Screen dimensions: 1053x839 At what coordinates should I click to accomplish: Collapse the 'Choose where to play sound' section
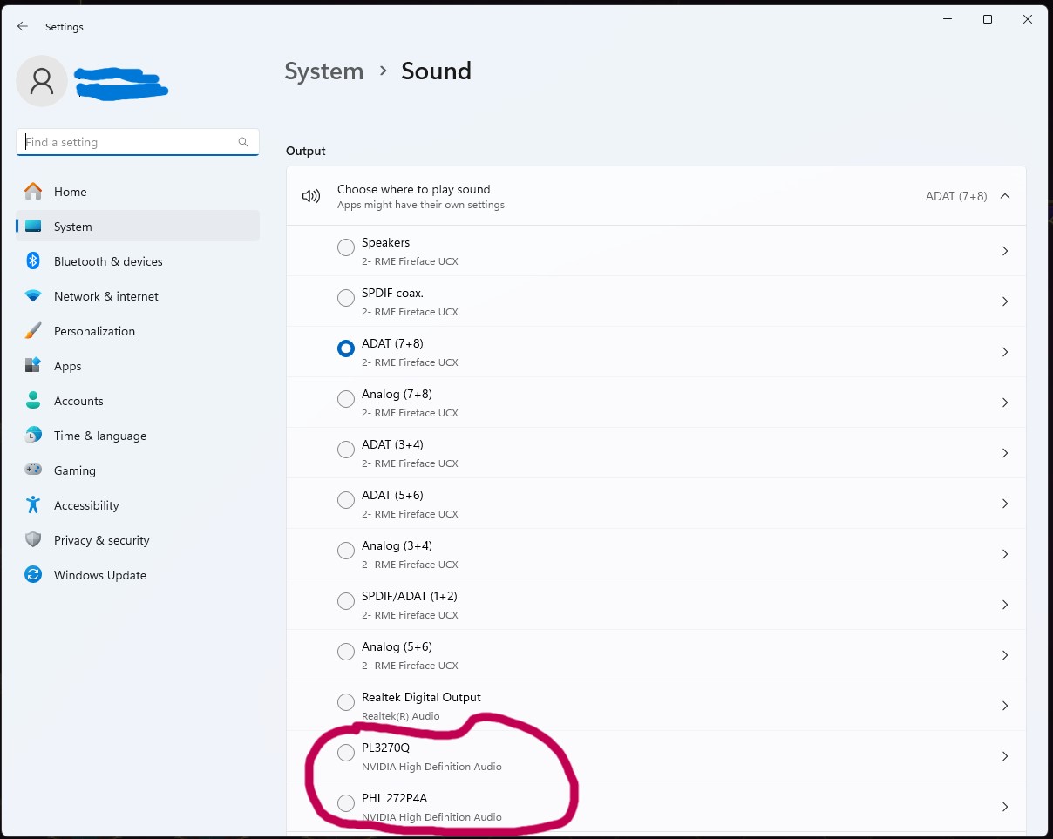[1005, 196]
